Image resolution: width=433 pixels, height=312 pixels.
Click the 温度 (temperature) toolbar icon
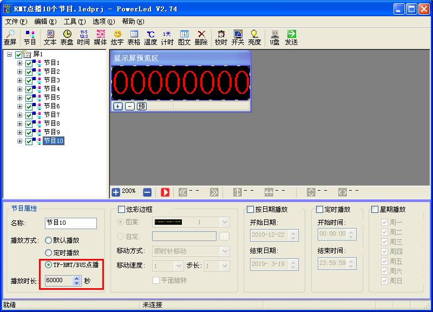[150, 37]
